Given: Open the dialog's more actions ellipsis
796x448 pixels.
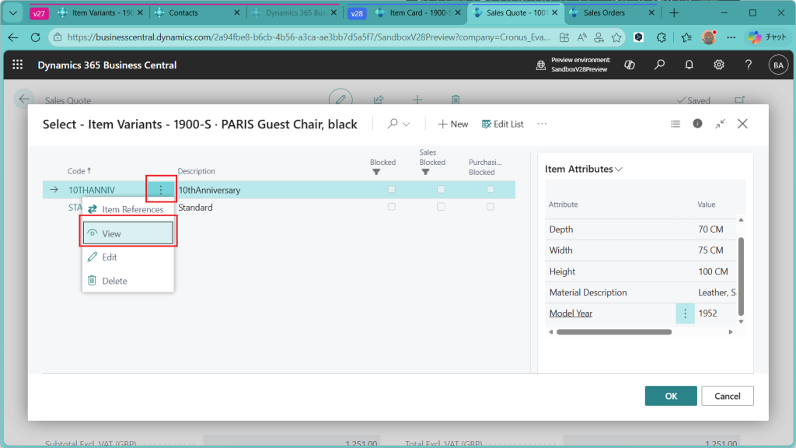Looking at the screenshot, I should pos(542,124).
